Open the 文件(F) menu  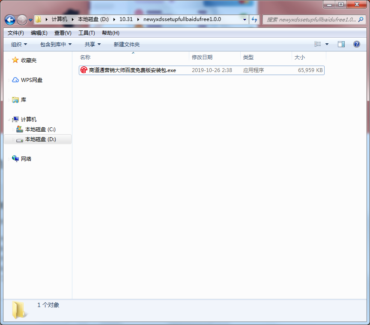coord(15,33)
